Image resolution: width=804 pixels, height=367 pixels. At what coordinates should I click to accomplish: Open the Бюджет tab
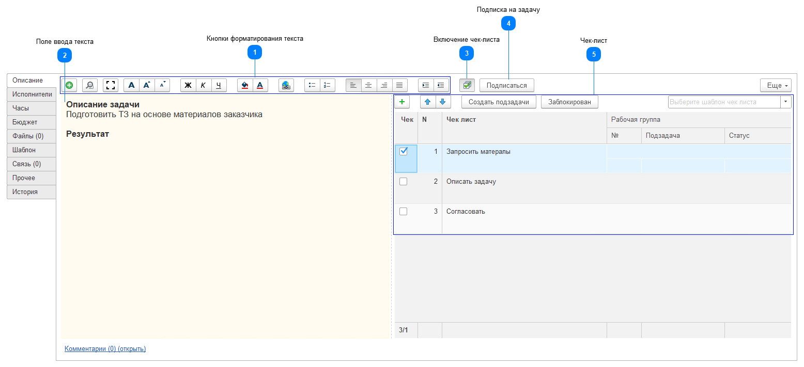point(32,122)
